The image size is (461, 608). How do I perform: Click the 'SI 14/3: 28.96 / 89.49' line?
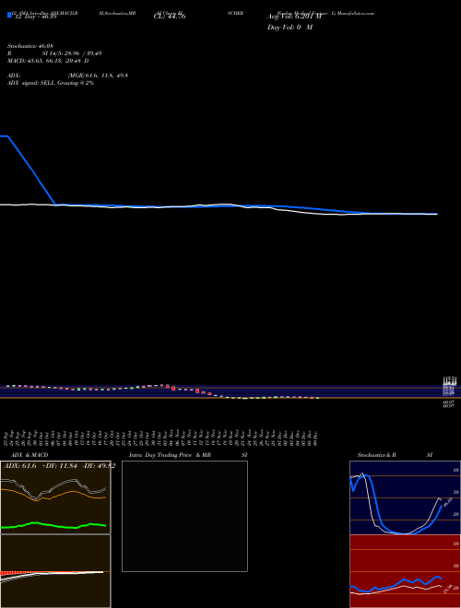[x=72, y=53]
